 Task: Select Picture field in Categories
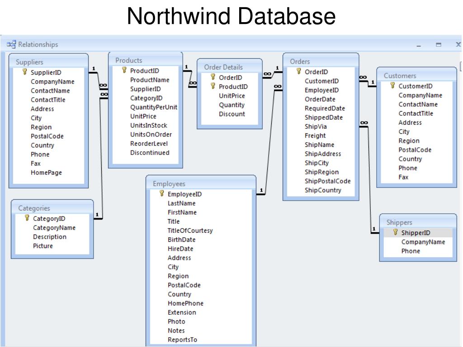(x=43, y=246)
